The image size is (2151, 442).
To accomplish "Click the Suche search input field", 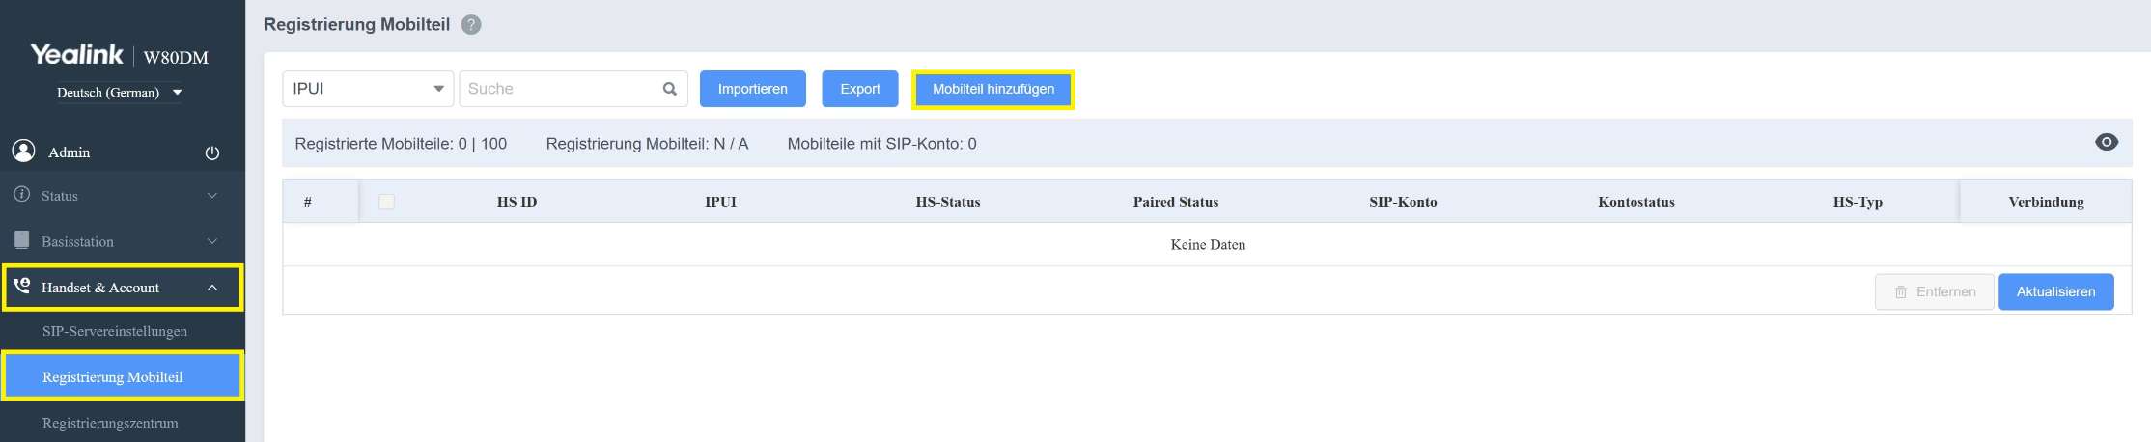I will pyautogui.click(x=560, y=89).
